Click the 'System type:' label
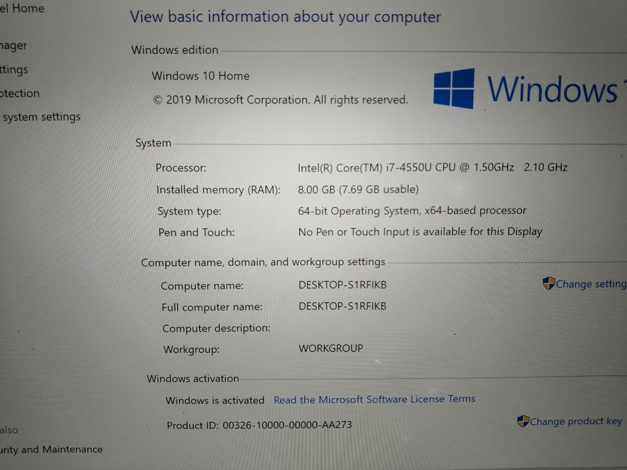The height and width of the screenshot is (470, 627). 189,211
